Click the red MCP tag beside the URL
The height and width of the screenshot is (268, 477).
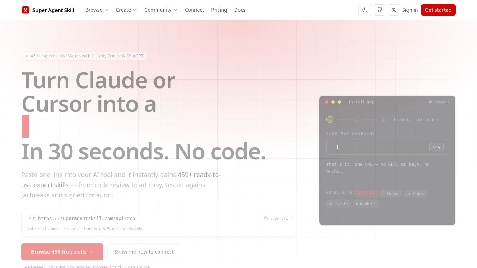(32, 218)
